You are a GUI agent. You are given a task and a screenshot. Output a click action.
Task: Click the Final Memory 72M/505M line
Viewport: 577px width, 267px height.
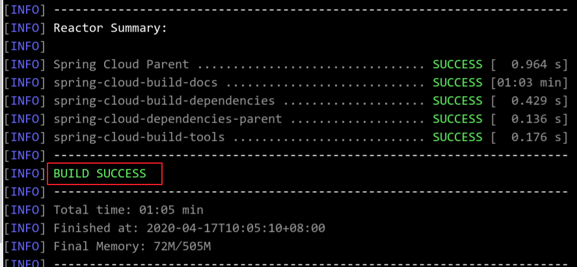click(x=132, y=246)
